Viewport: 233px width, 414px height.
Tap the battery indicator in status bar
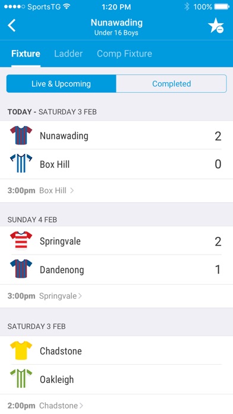tap(222, 7)
